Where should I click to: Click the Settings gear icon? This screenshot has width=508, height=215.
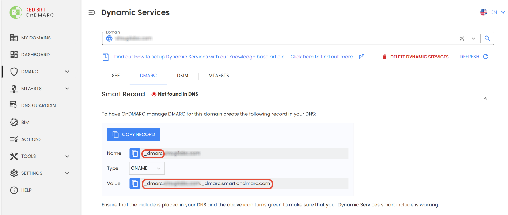click(x=14, y=173)
